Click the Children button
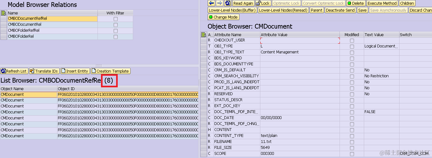Viewport: 432px width, 158px height. [407, 3]
